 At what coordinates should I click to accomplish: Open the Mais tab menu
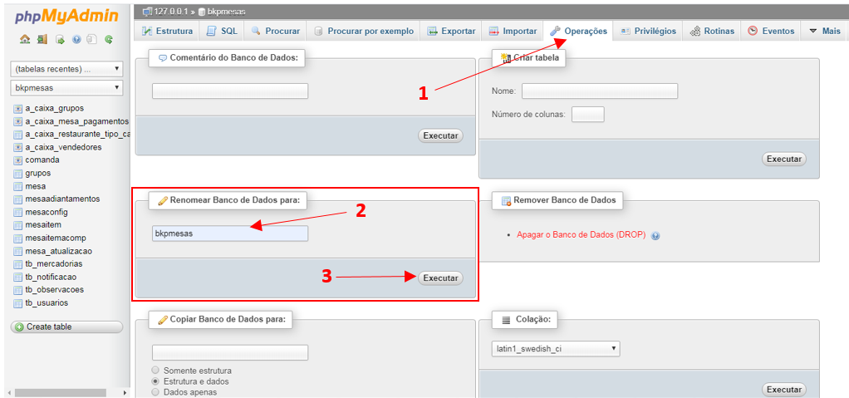click(x=824, y=31)
